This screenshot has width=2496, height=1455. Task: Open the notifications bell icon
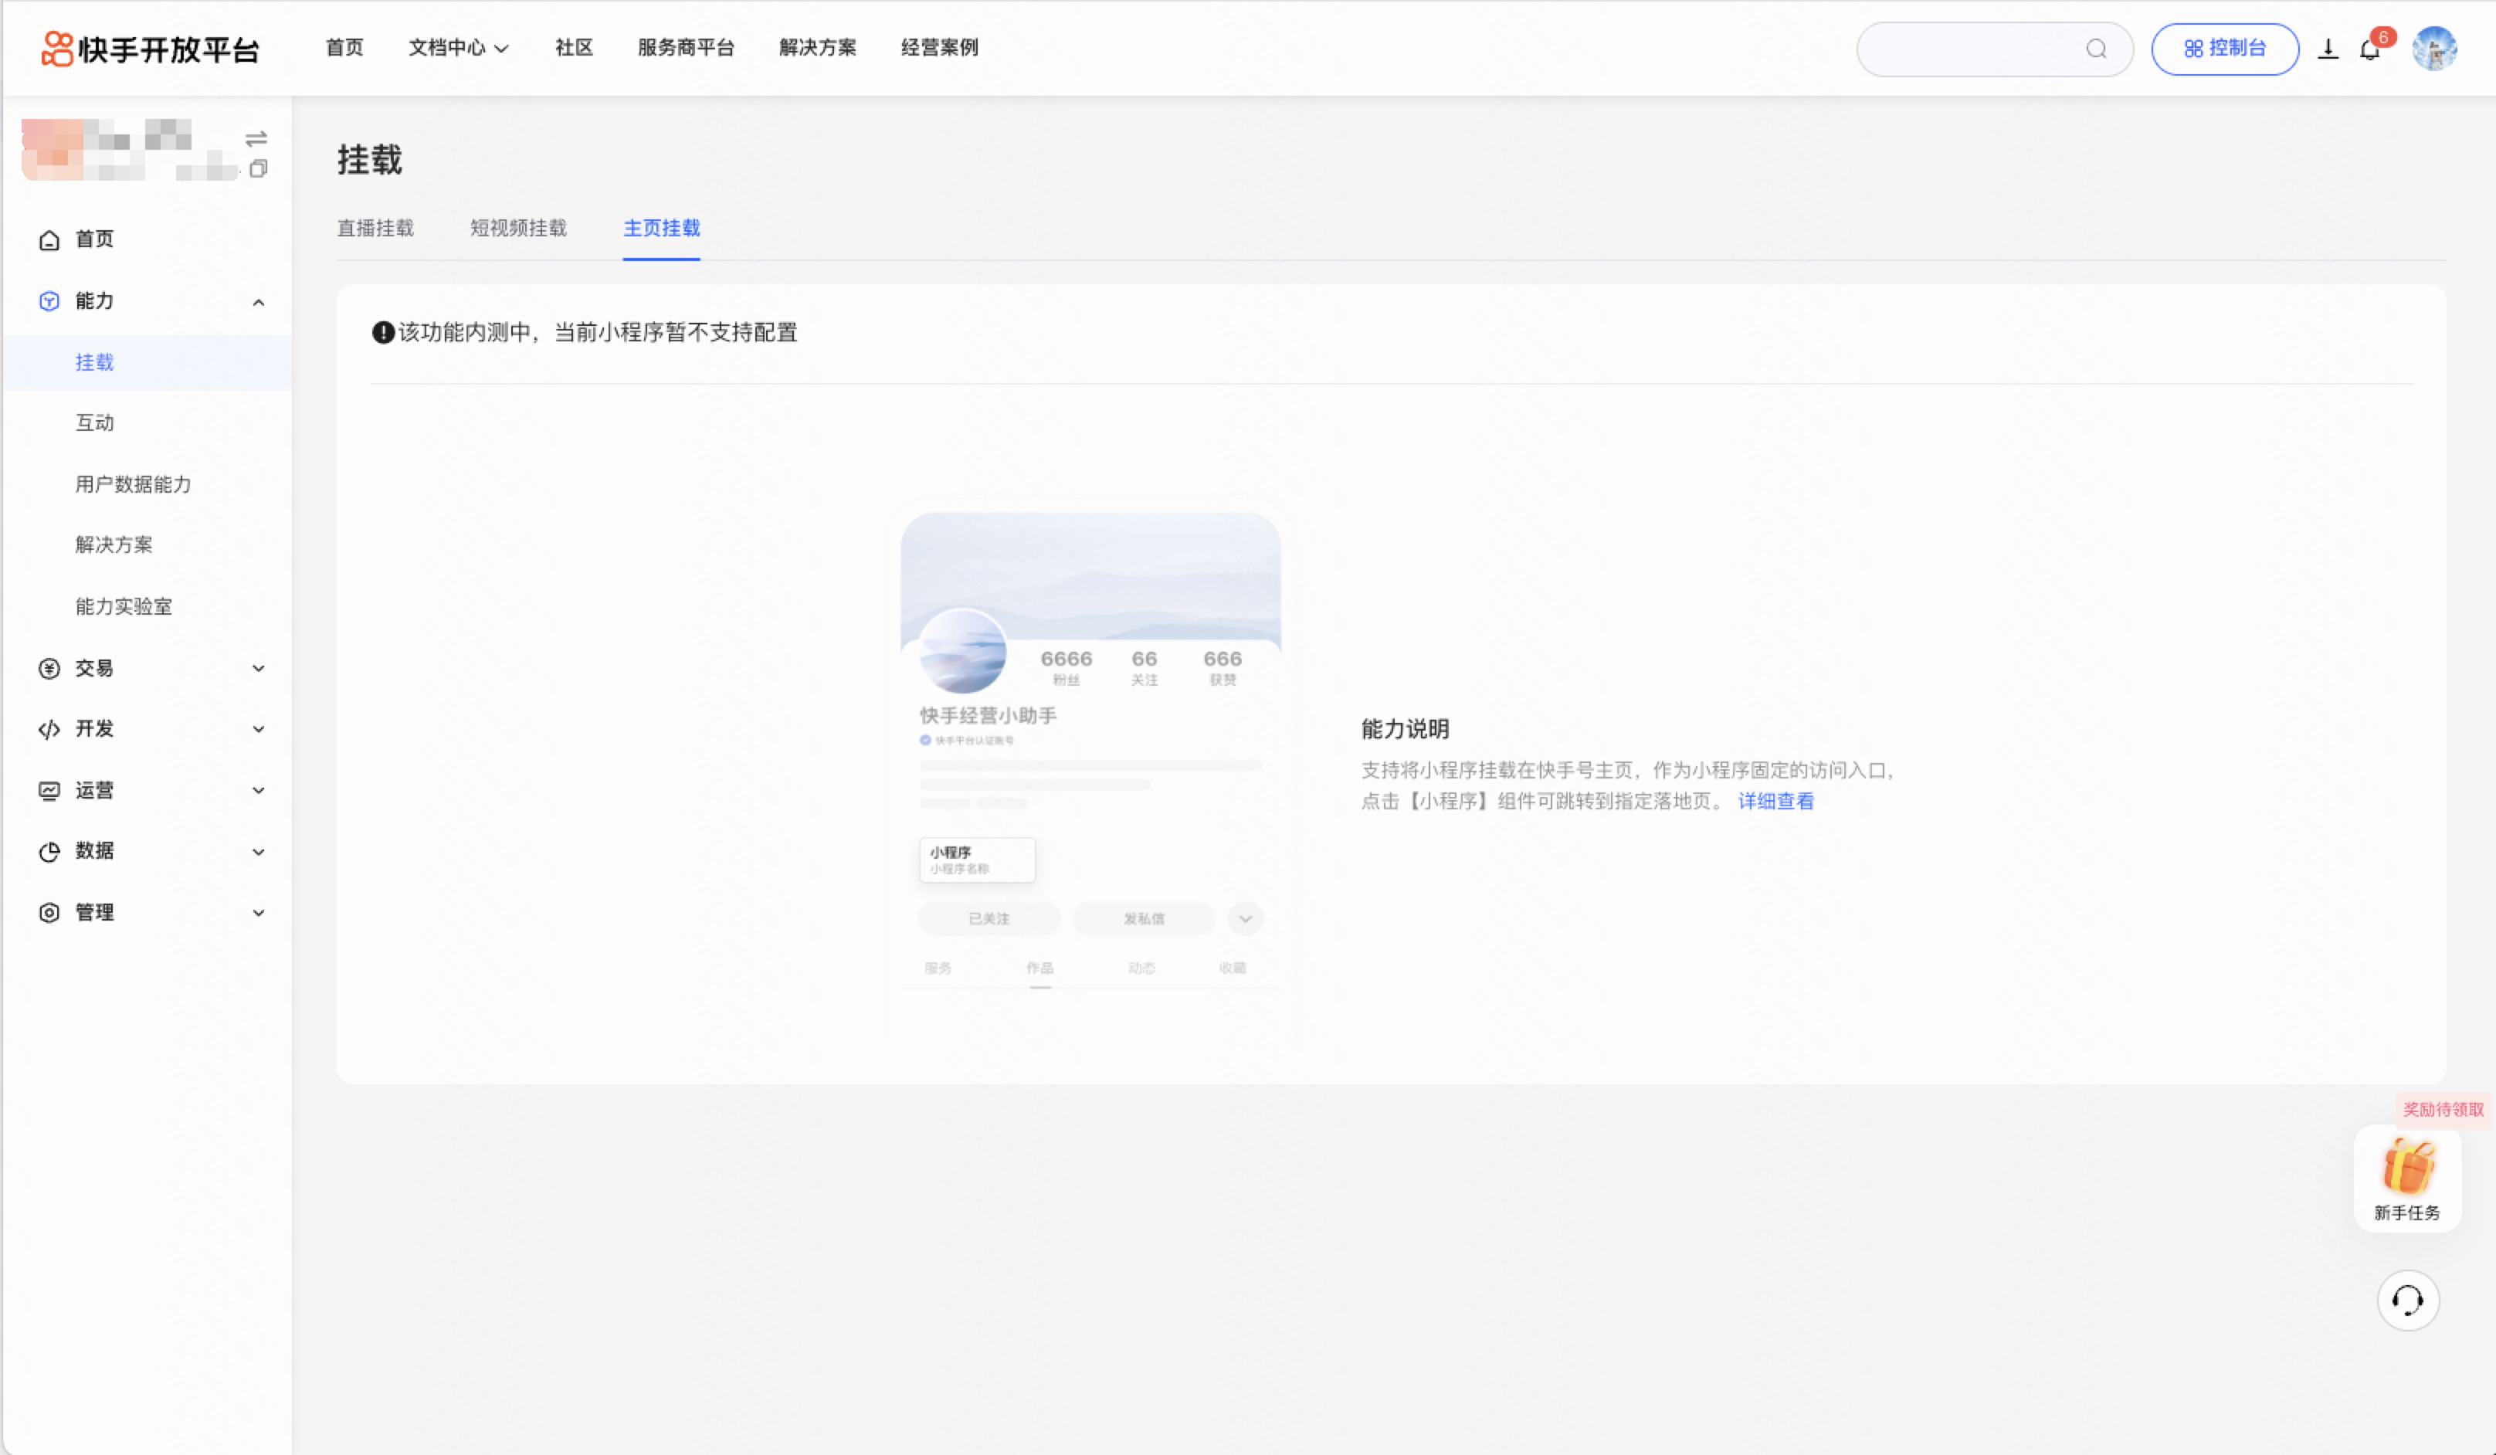click(x=2370, y=49)
